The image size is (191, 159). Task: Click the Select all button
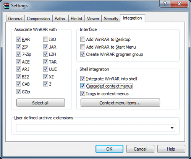40,103
